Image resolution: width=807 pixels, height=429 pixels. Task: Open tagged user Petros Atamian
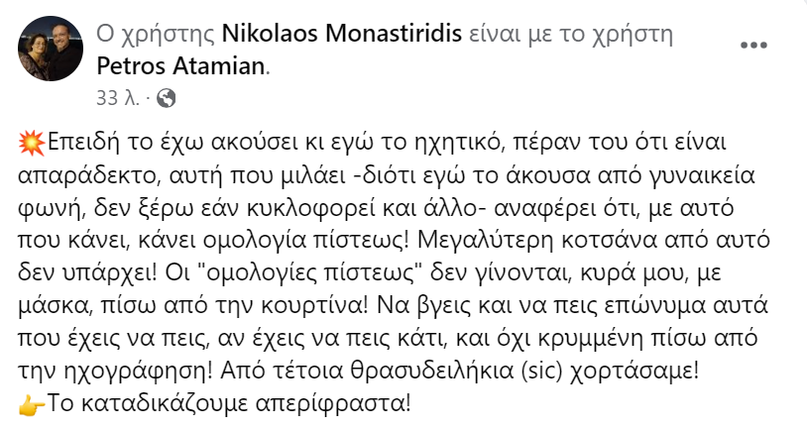pos(182,65)
